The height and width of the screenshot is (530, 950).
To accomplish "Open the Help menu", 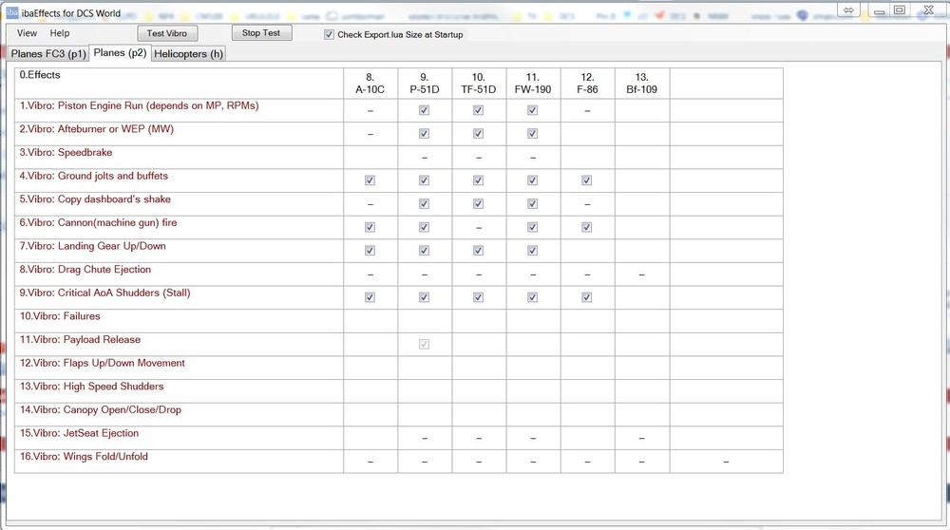I will tap(59, 33).
